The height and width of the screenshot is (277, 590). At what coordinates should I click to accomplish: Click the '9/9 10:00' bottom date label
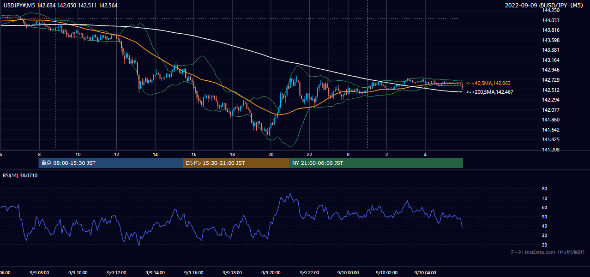78,272
